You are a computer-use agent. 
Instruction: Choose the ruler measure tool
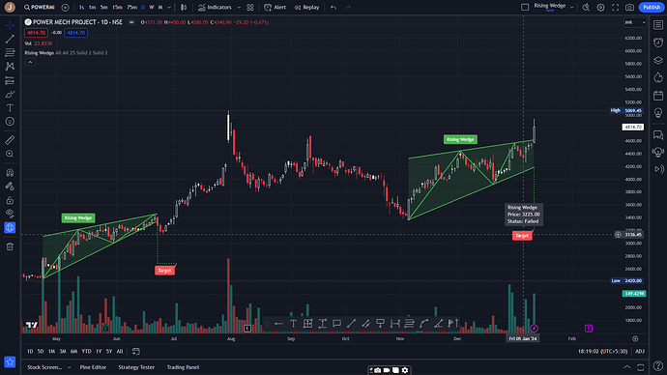coord(10,140)
